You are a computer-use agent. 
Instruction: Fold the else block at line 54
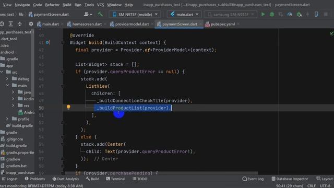pyautogui.click(x=63, y=137)
